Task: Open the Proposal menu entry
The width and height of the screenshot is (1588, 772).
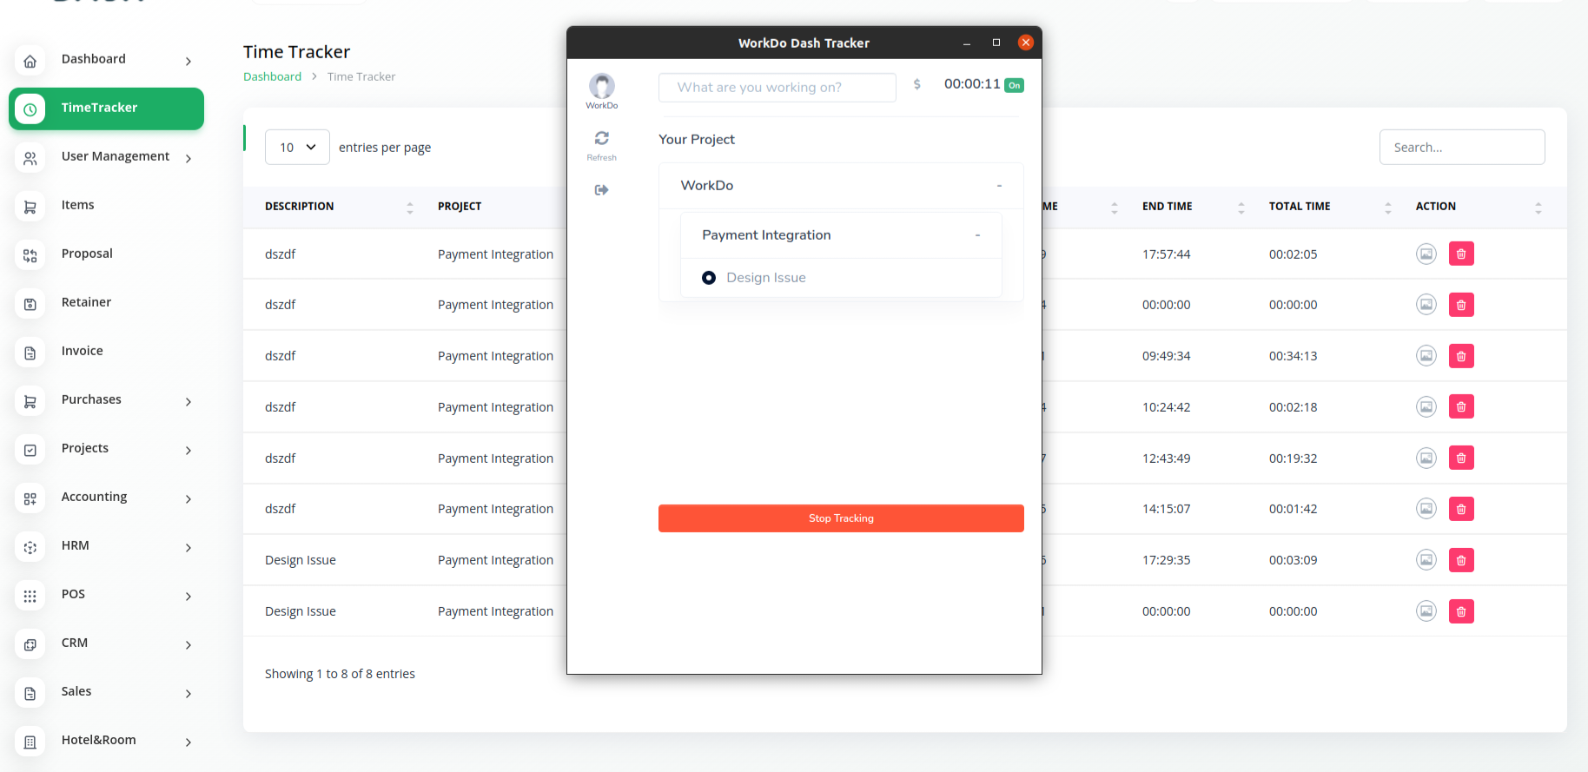Action: 87,254
